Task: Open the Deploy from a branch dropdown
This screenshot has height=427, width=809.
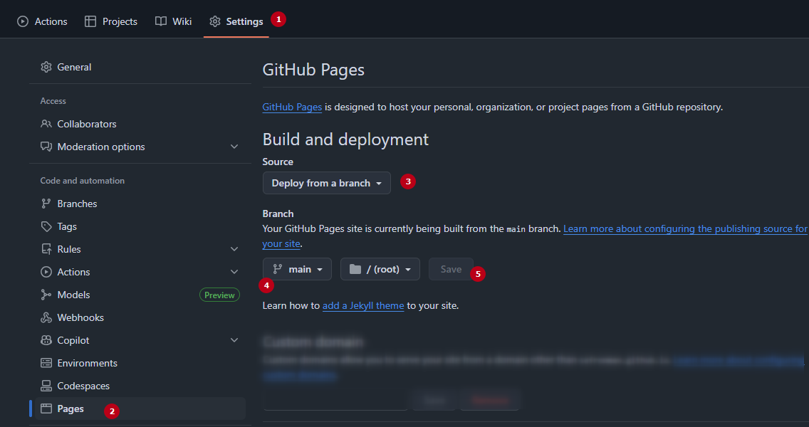Action: click(x=326, y=183)
